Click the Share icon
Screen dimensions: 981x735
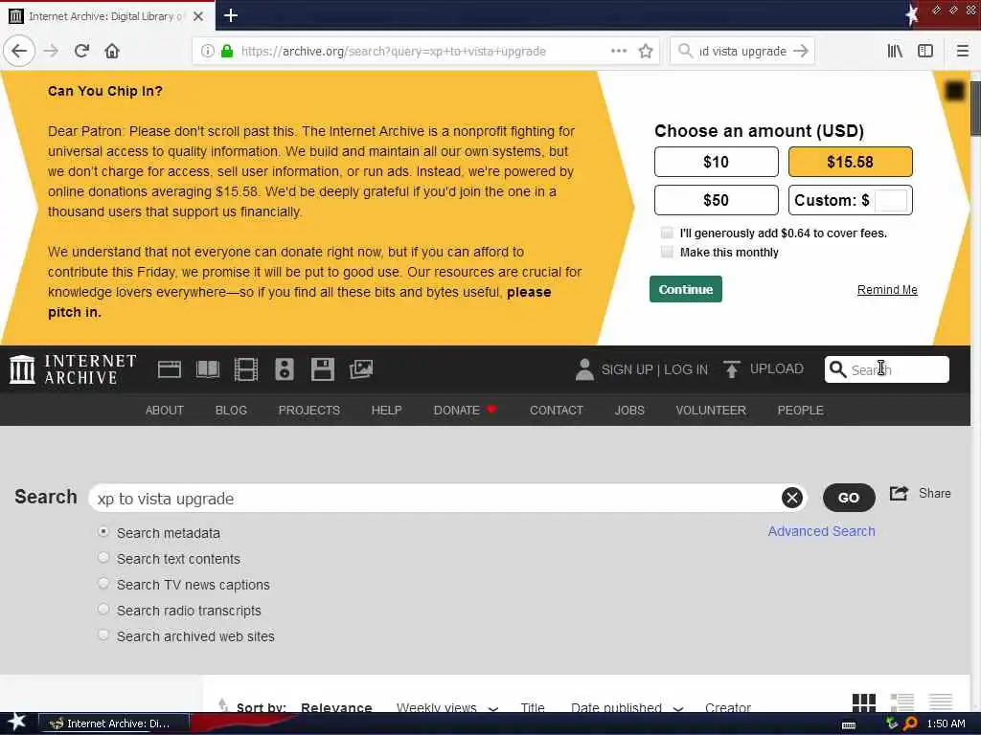[x=899, y=494]
